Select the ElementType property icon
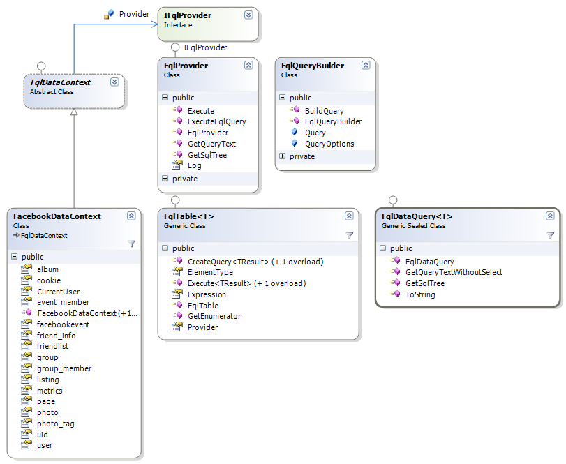This screenshot has height=464, width=566. tap(177, 271)
